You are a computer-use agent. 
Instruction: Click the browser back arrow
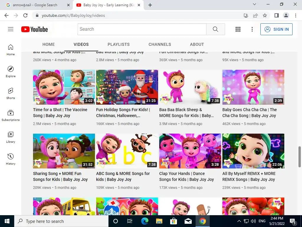click(x=6, y=15)
